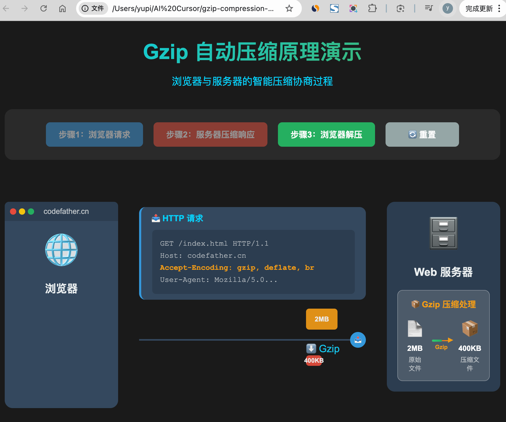Bookmark page with the star icon
Viewport: 506px width, 422px height.
[289, 8]
